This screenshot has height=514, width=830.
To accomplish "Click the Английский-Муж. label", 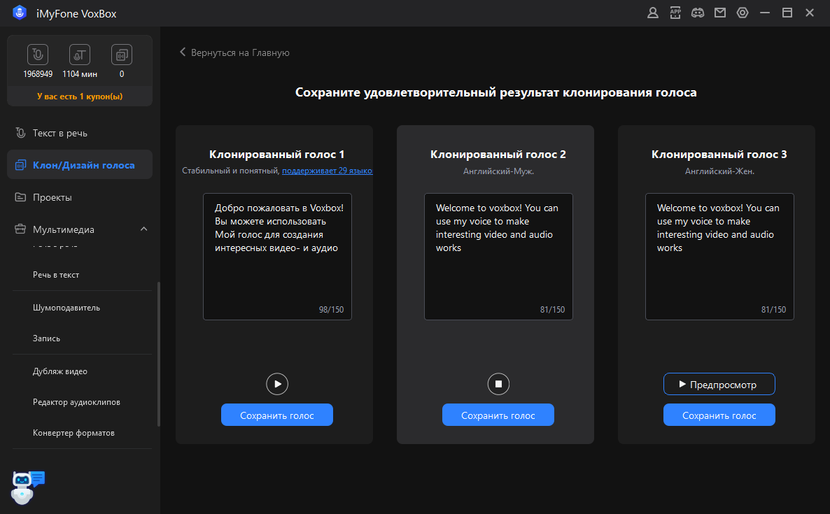I will pyautogui.click(x=498, y=171).
